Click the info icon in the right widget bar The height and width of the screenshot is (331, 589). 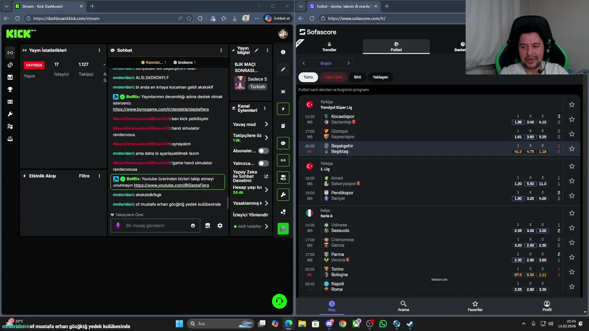pos(283,52)
